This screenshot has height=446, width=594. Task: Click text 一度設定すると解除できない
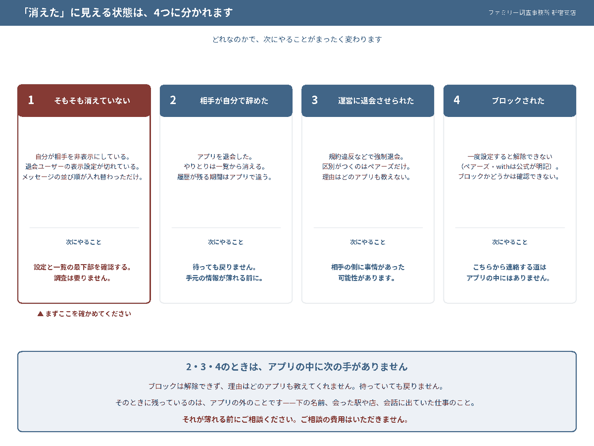tap(510, 157)
